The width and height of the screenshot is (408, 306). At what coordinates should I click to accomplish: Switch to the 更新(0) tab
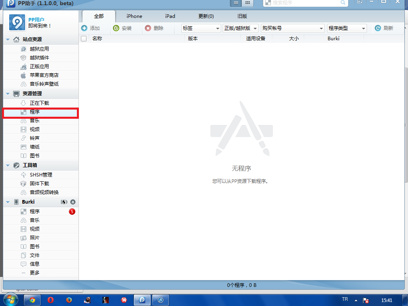coord(206,16)
